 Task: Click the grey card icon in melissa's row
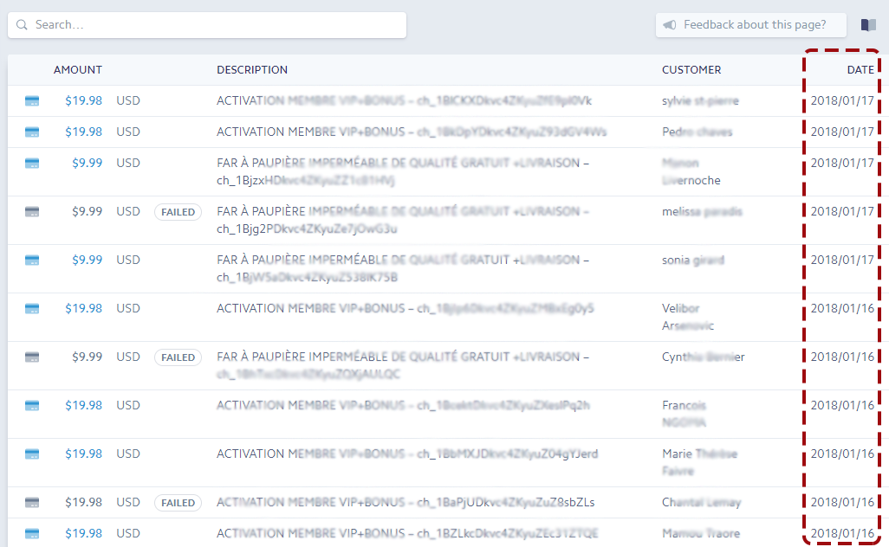32,212
